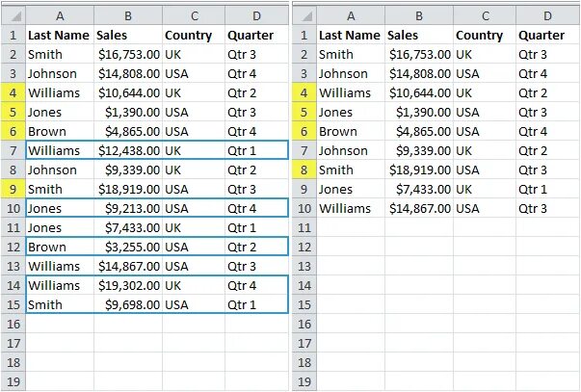
Task: Click yellow row header 8 in right sheet
Action: click(x=304, y=170)
